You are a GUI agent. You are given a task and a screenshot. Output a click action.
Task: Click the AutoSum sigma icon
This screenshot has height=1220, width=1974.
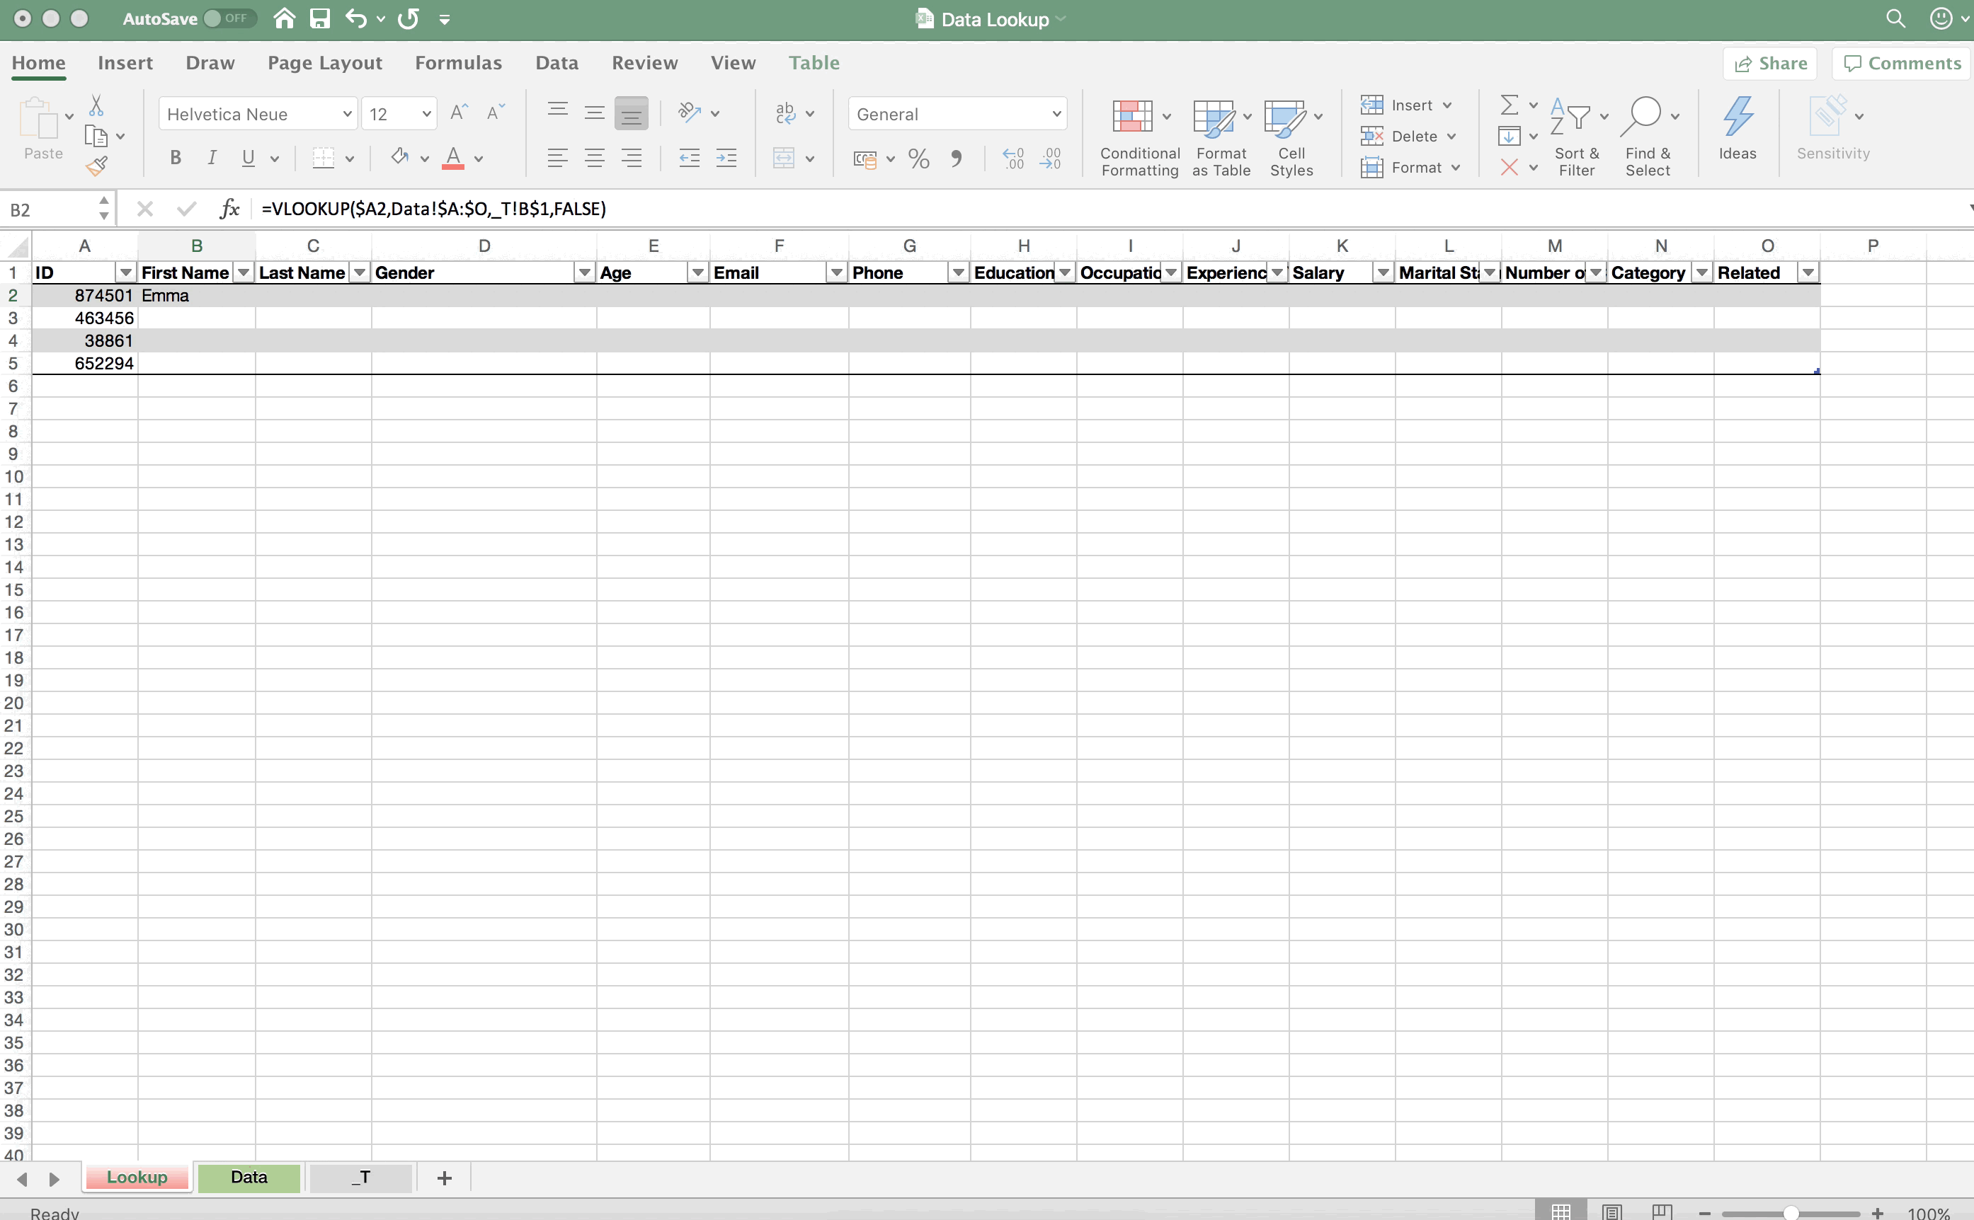click(x=1508, y=105)
